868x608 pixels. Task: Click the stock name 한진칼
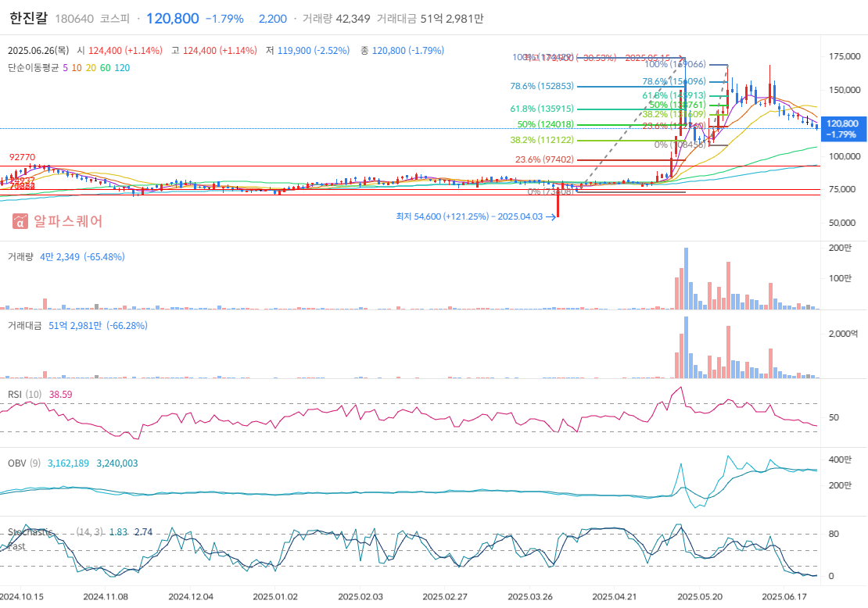tap(29, 18)
